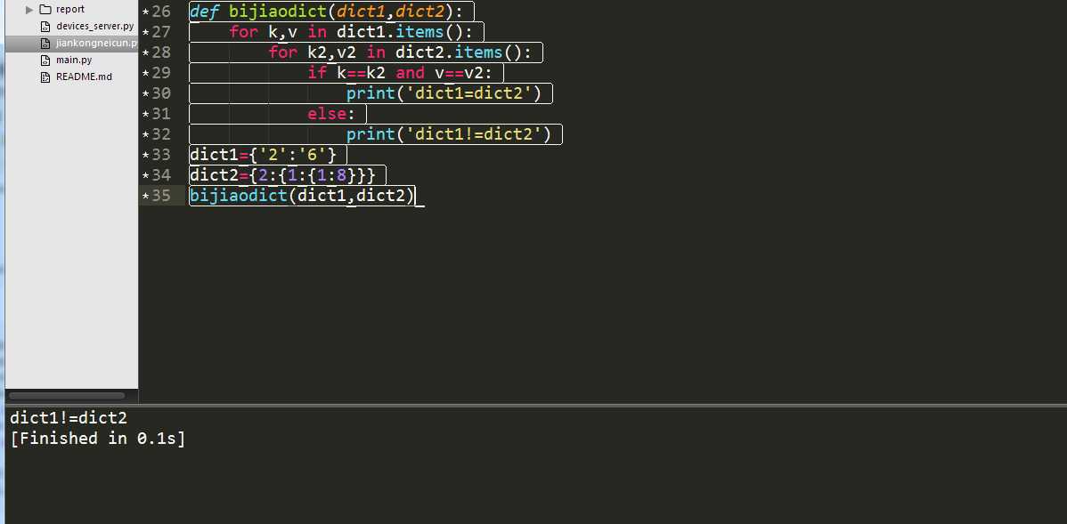Click the string 'dict1!=dict2' on line 32

click(473, 133)
